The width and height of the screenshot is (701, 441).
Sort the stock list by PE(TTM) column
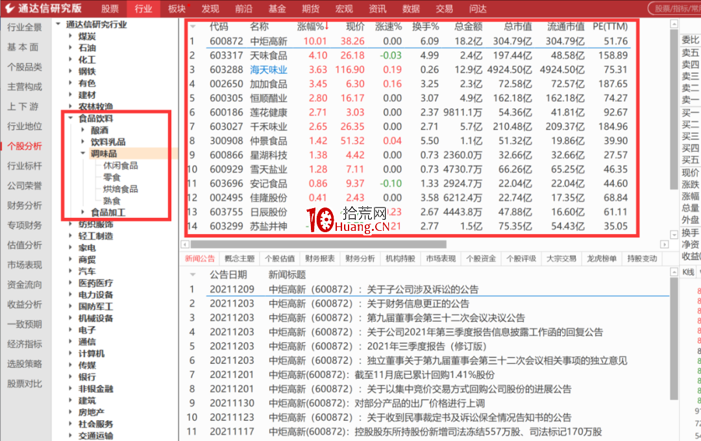click(x=610, y=27)
